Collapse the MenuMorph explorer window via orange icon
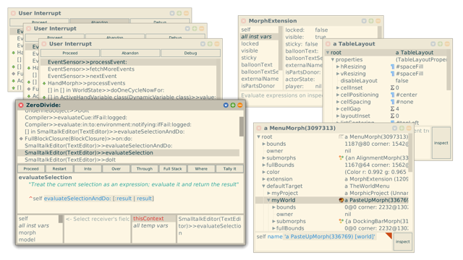The height and width of the screenshot is (260, 463). [409, 129]
